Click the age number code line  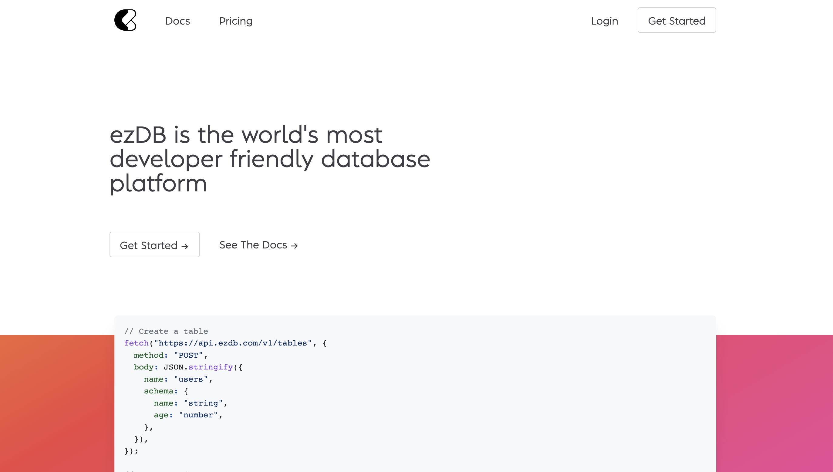point(188,415)
